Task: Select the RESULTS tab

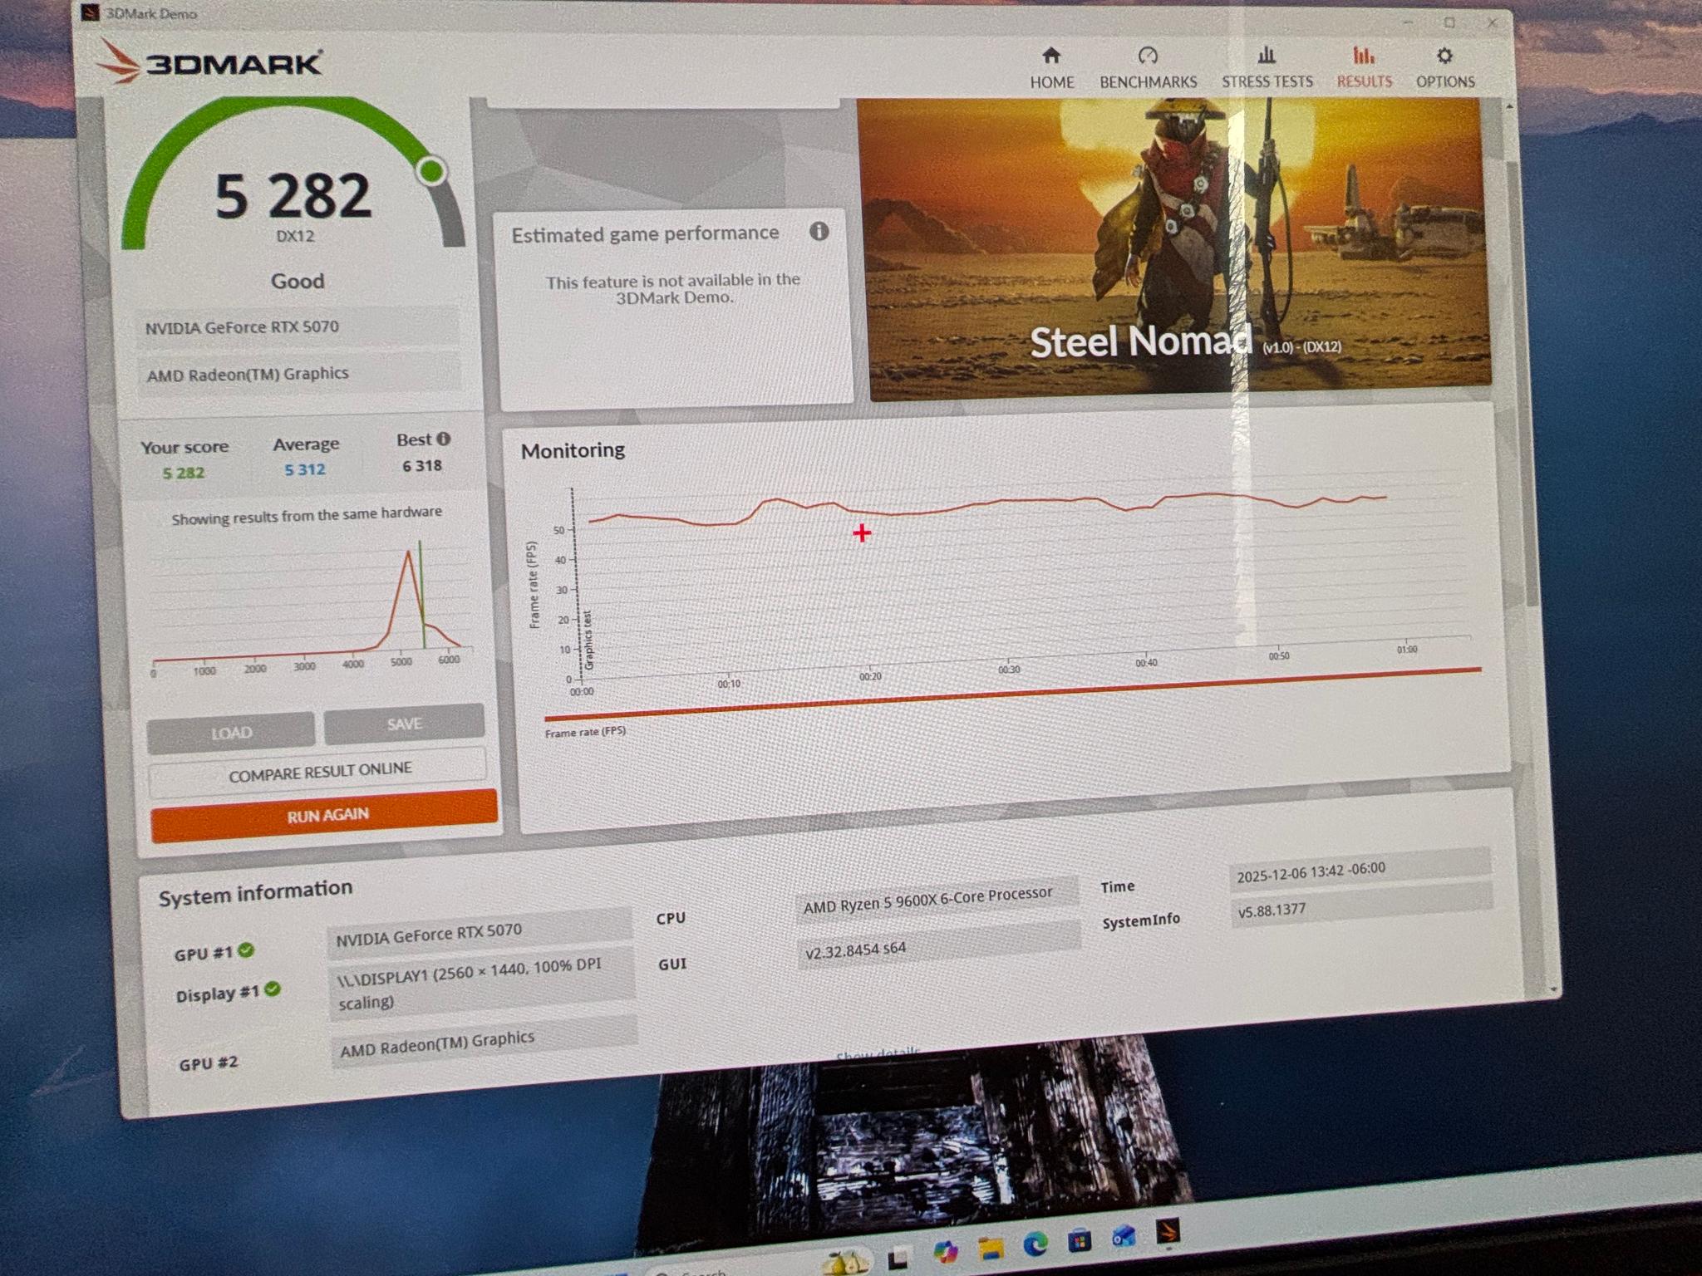Action: click(x=1364, y=68)
